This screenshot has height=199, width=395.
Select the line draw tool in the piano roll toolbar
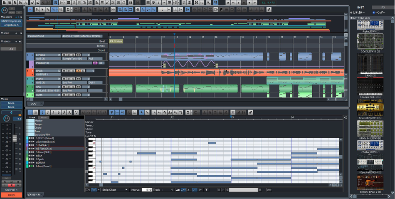pos(147,112)
